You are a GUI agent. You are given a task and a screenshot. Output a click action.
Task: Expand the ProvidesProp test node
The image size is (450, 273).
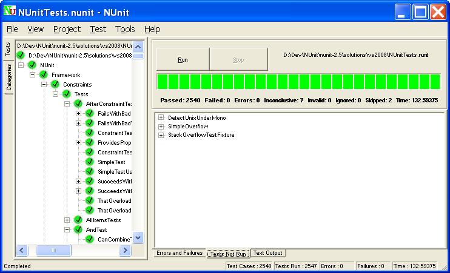(x=78, y=142)
